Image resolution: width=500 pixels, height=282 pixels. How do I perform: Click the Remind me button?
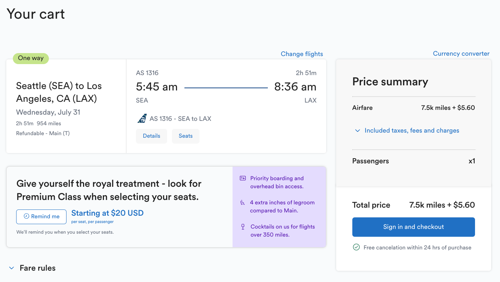point(41,217)
